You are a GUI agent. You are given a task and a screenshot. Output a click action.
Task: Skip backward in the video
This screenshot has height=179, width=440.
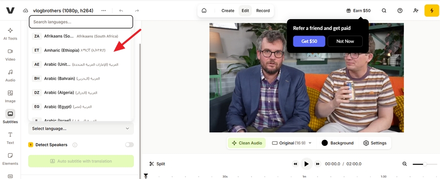[295, 164]
